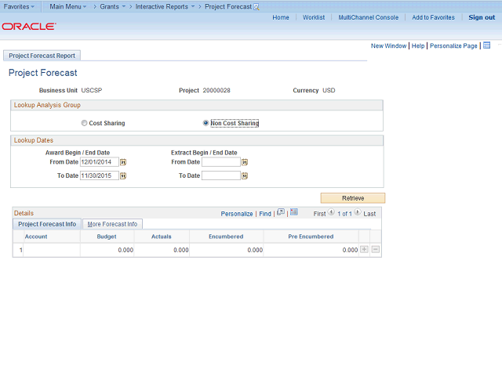Open MultiChannel Console link
502x376 pixels.
(369, 17)
